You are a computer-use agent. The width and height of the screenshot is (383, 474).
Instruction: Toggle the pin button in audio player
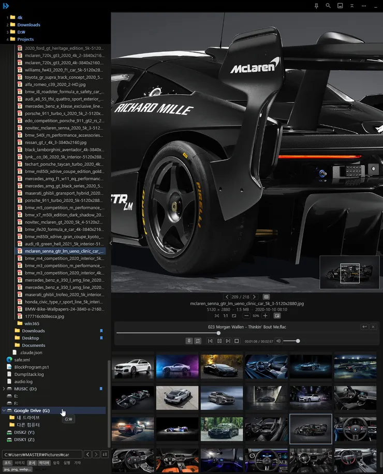point(189,341)
